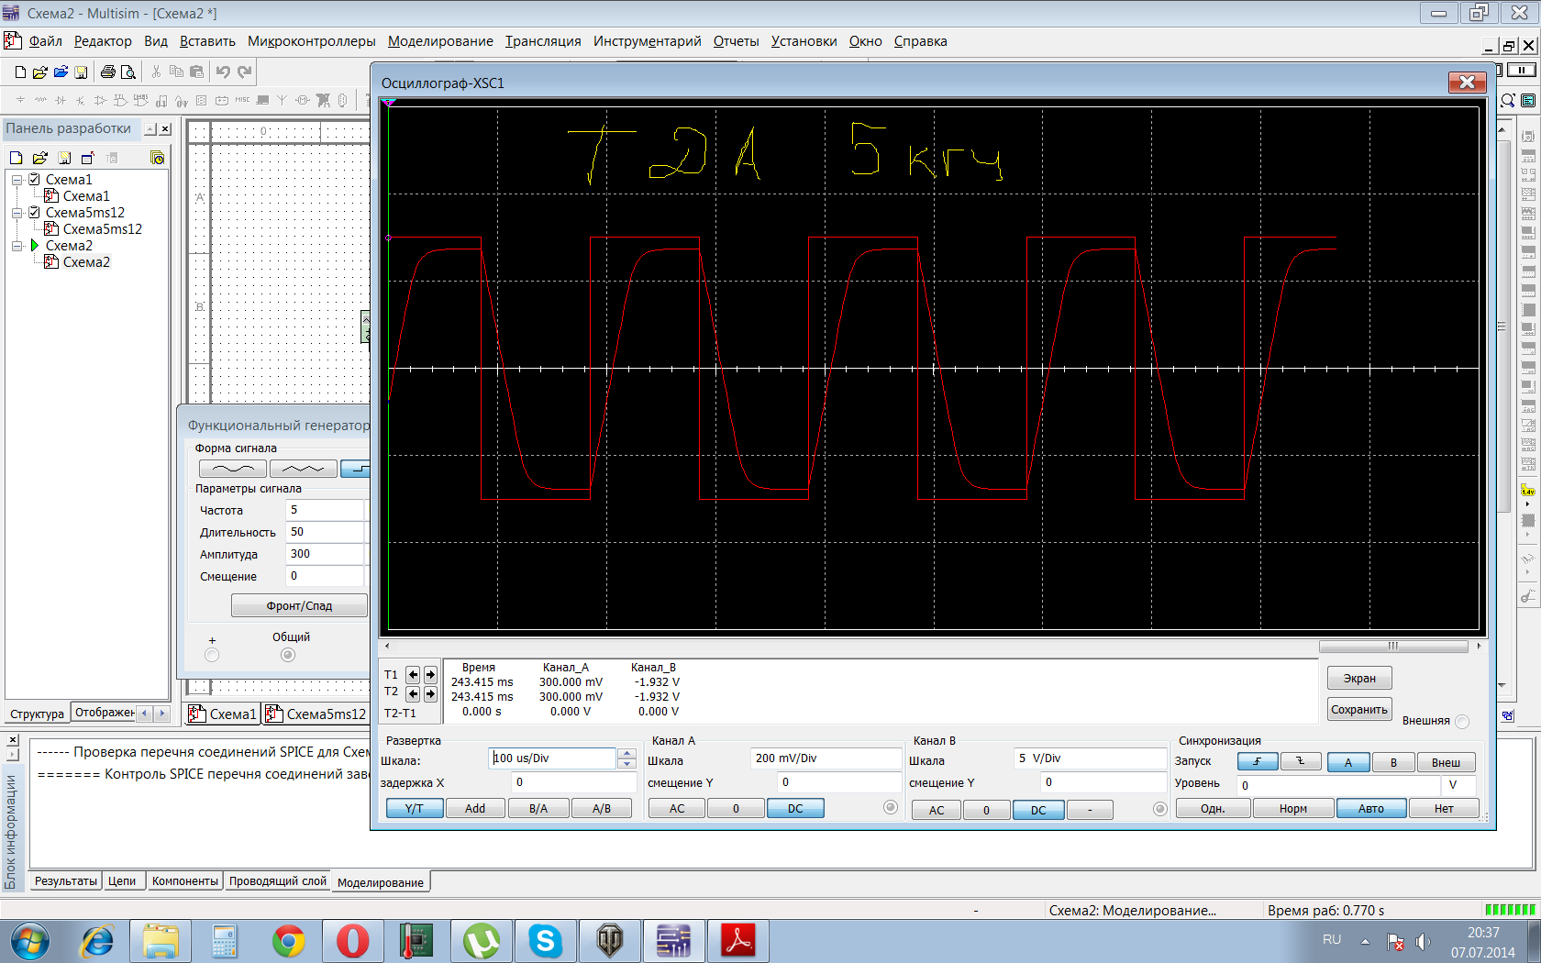Decrease timebase scale with down spinner arrow
1541x963 pixels.
tap(626, 763)
